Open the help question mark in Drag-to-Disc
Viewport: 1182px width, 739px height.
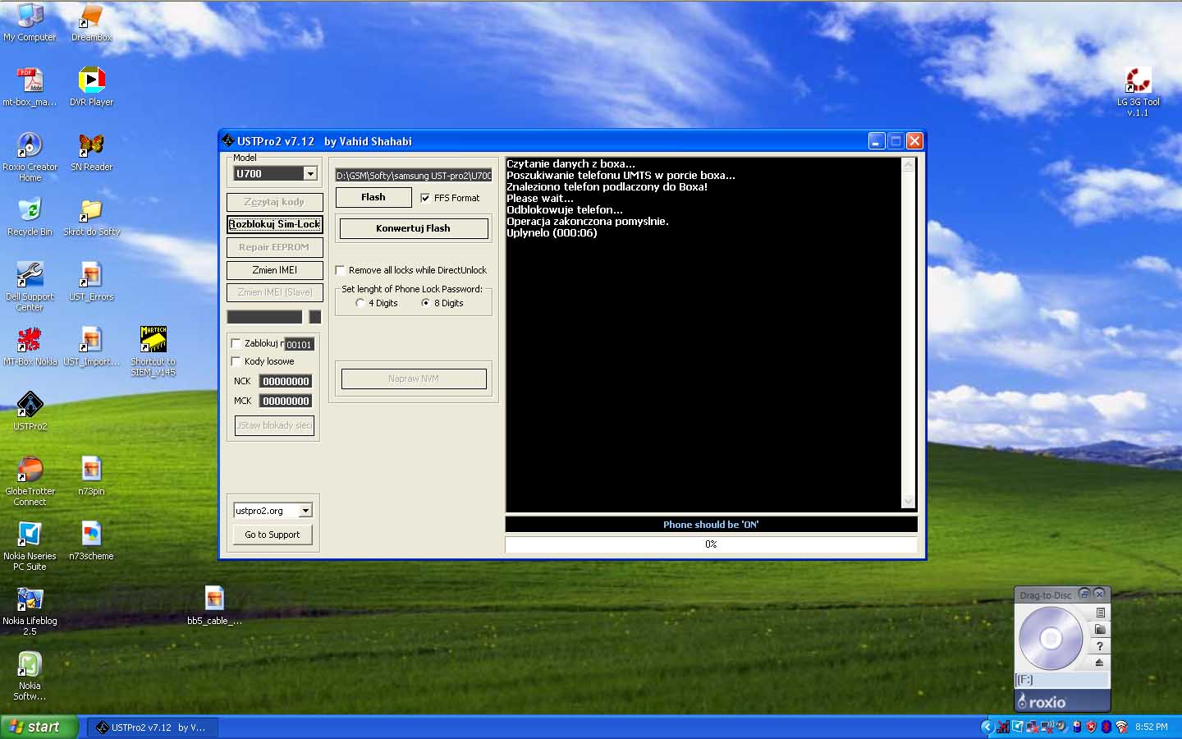point(1099,645)
